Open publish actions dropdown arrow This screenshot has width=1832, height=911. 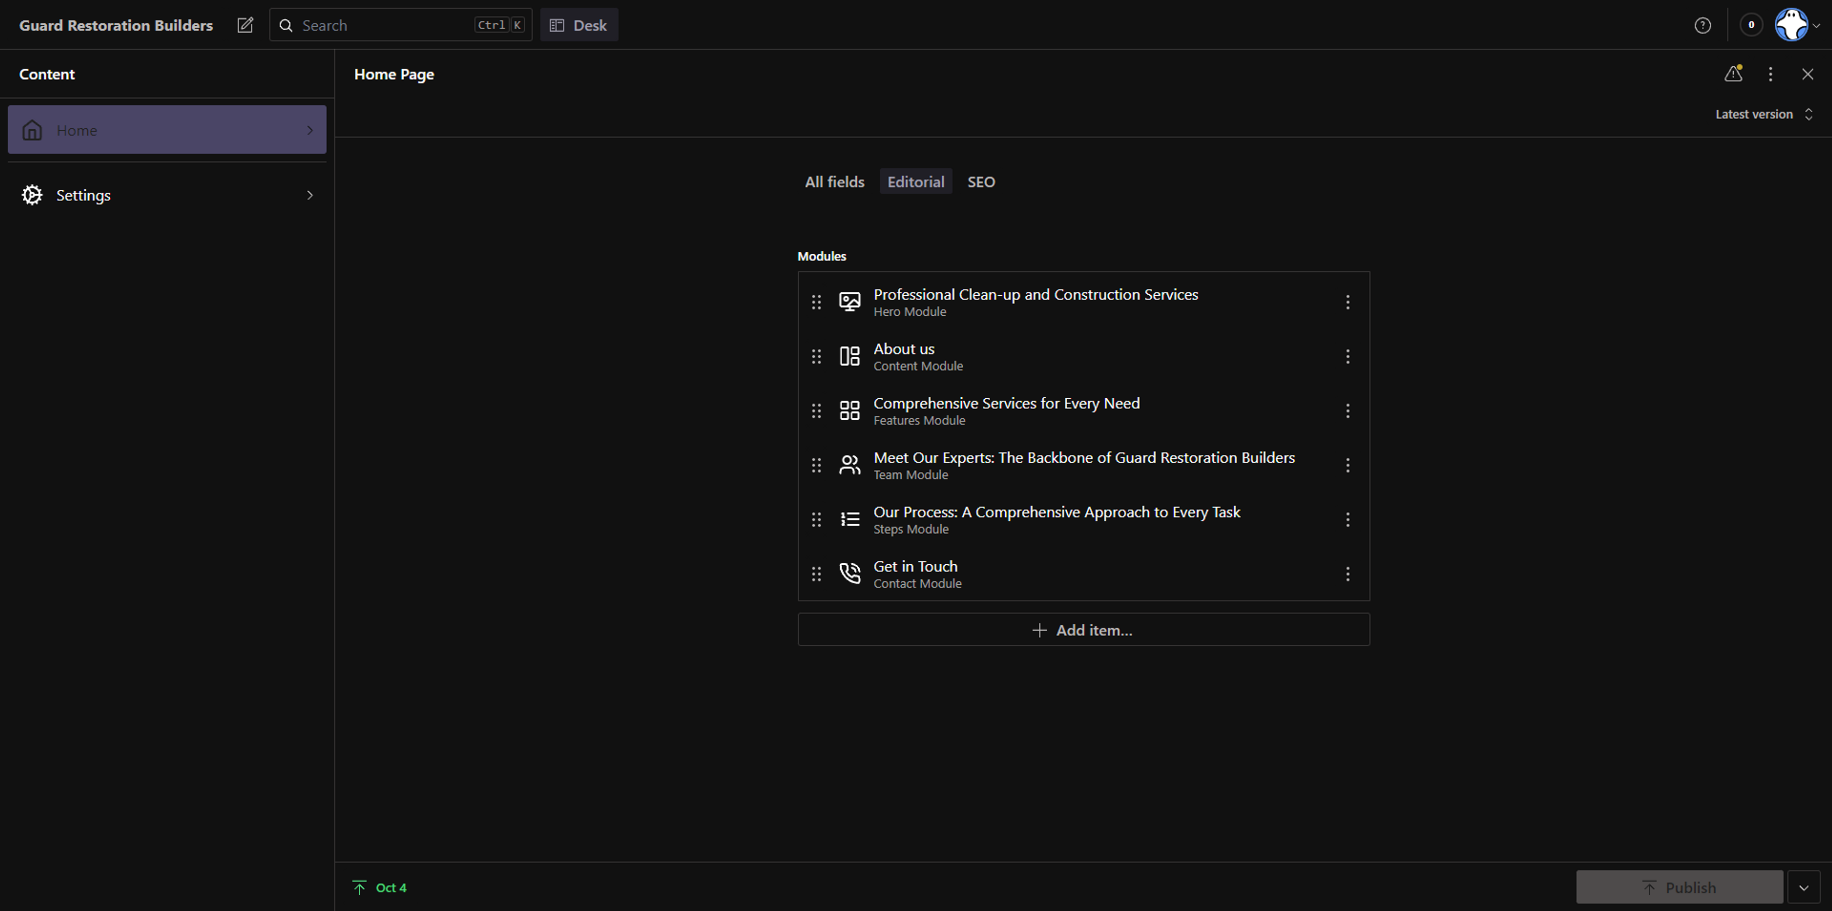(1803, 888)
